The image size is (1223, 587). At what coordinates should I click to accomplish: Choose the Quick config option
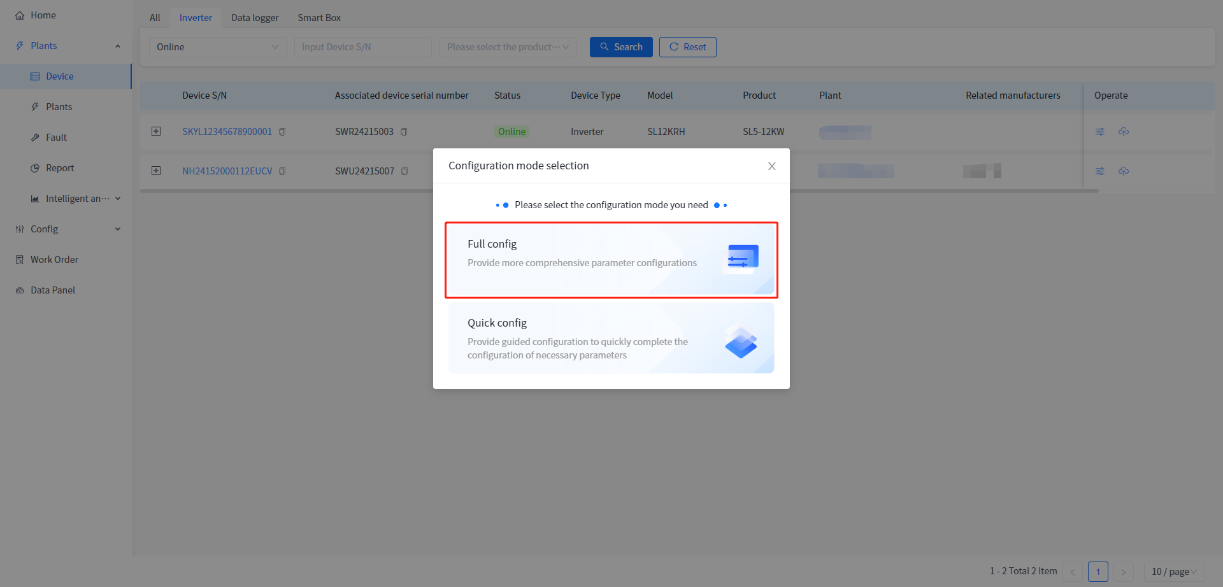[x=611, y=338]
